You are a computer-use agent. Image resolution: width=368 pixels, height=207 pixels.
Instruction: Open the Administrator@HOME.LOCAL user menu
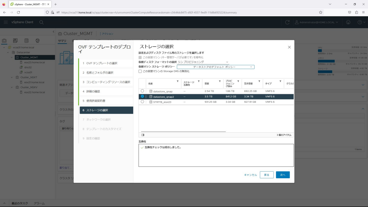pyautogui.click(x=316, y=22)
